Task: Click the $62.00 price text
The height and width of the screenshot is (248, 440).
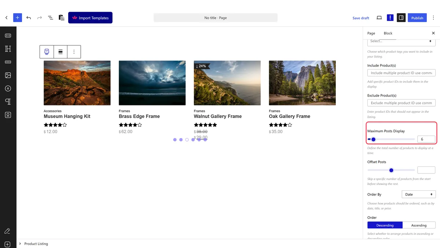Action: pos(125,132)
